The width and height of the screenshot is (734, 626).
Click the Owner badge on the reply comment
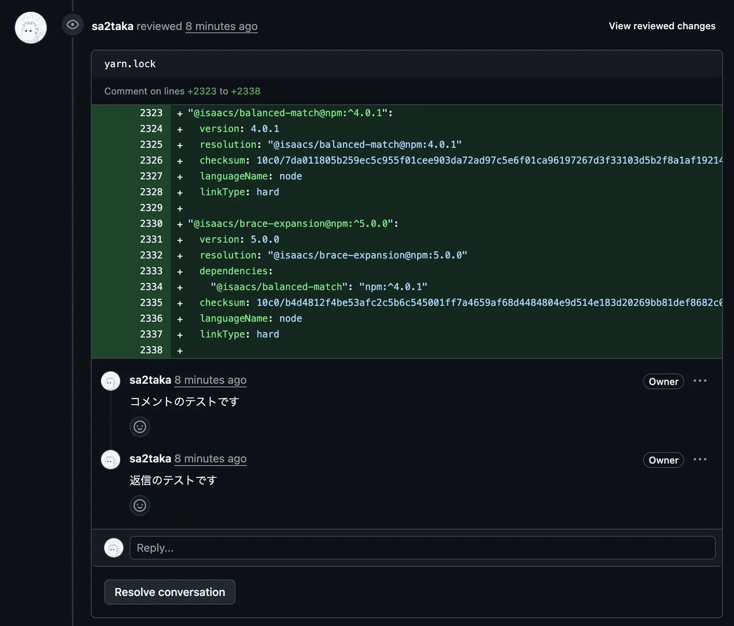663,460
